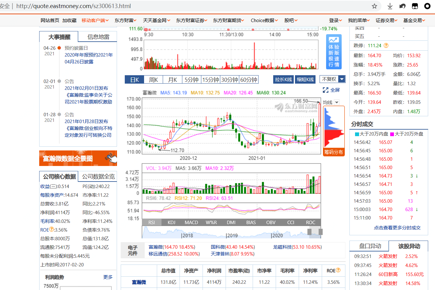Click the 2019 marker on the history timeline
435x290 pixels.
(232, 236)
